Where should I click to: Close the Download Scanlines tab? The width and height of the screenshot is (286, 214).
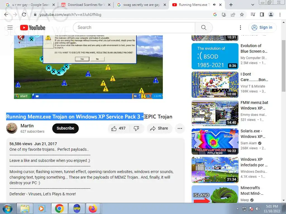109,5
